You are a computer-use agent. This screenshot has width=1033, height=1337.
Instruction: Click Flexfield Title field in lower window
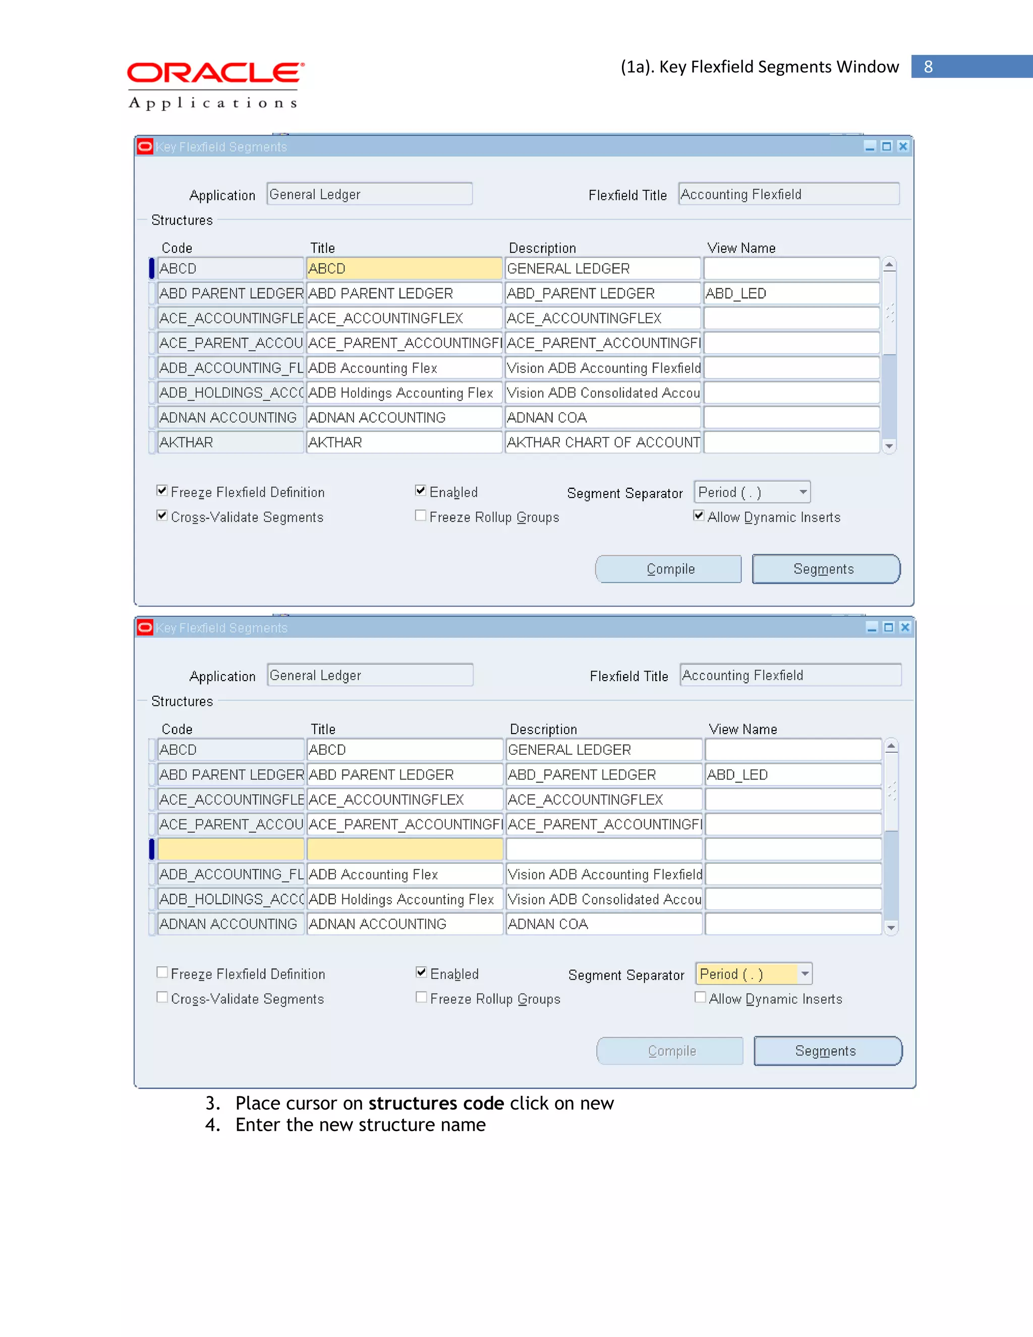[x=791, y=675]
